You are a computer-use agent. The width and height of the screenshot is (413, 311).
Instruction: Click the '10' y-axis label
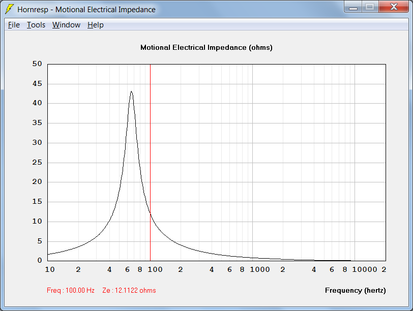click(x=37, y=221)
